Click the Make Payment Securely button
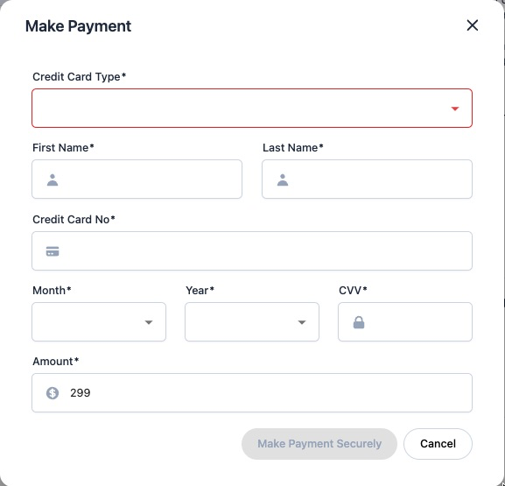 click(x=319, y=444)
